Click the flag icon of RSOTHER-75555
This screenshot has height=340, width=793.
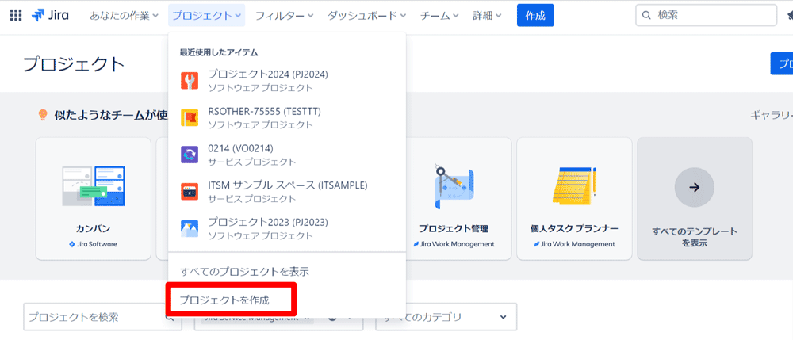(190, 118)
